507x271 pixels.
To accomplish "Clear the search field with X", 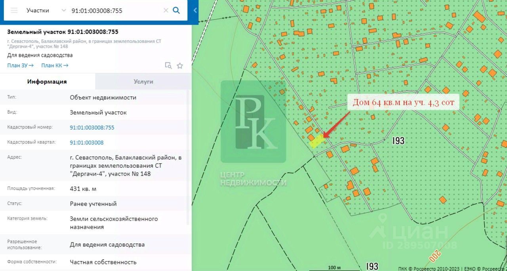I will (x=166, y=11).
